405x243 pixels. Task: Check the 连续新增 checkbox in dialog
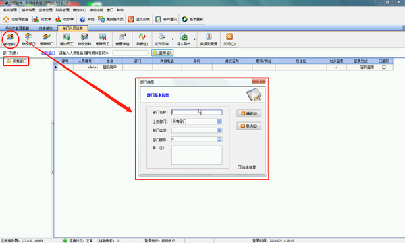240,167
